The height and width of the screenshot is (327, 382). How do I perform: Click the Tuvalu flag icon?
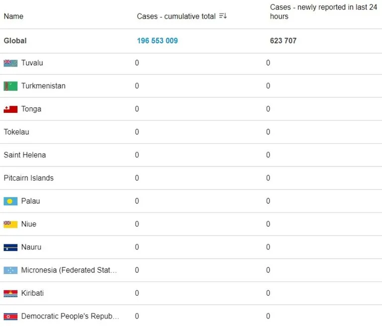pos(10,63)
